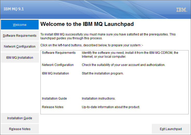Click 'Release Notes' label in description table

coord(53,107)
